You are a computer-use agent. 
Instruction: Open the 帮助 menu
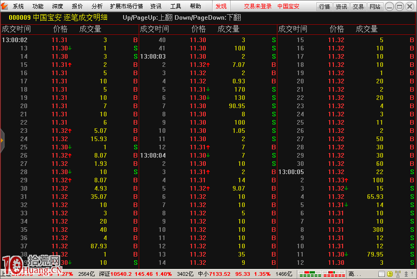(196, 6)
